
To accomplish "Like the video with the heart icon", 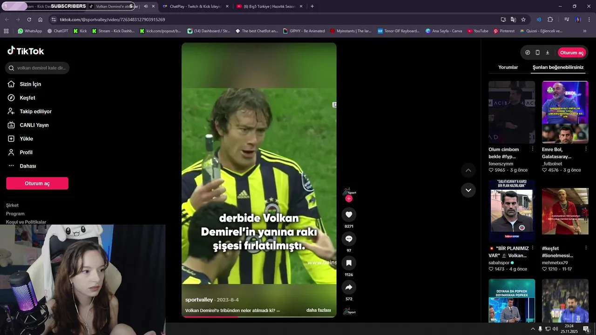I will [349, 214].
